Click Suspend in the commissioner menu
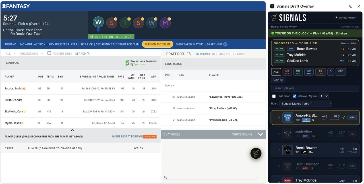Viewport: 364px width, 184px height. pos(10,44)
